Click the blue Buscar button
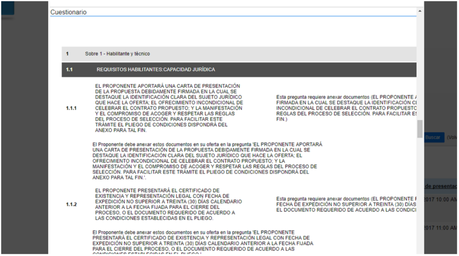Image resolution: width=459 pixels, height=256 pixels. tap(433, 137)
